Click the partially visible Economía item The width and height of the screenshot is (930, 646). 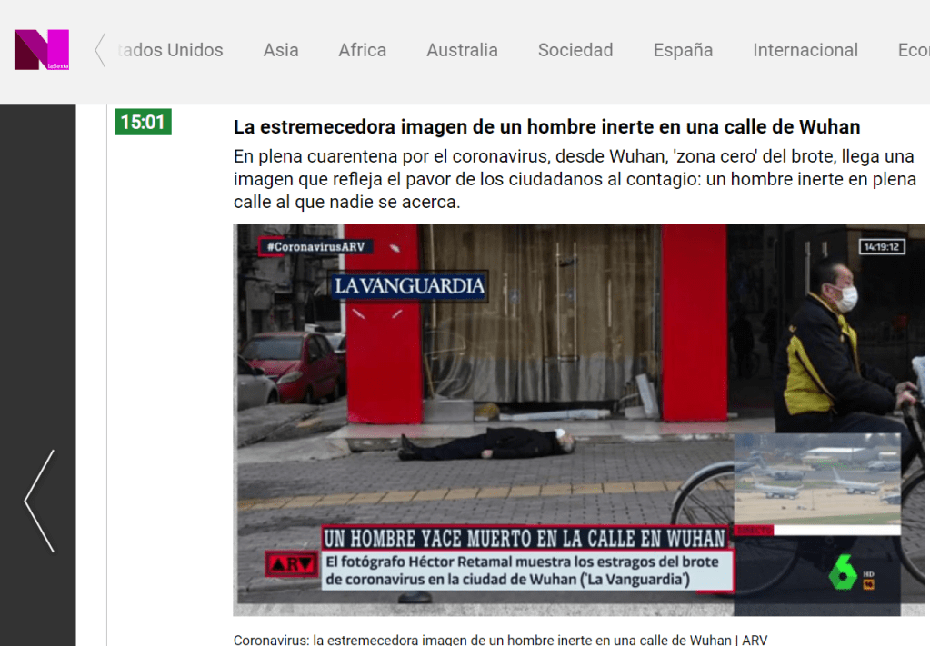pos(912,50)
